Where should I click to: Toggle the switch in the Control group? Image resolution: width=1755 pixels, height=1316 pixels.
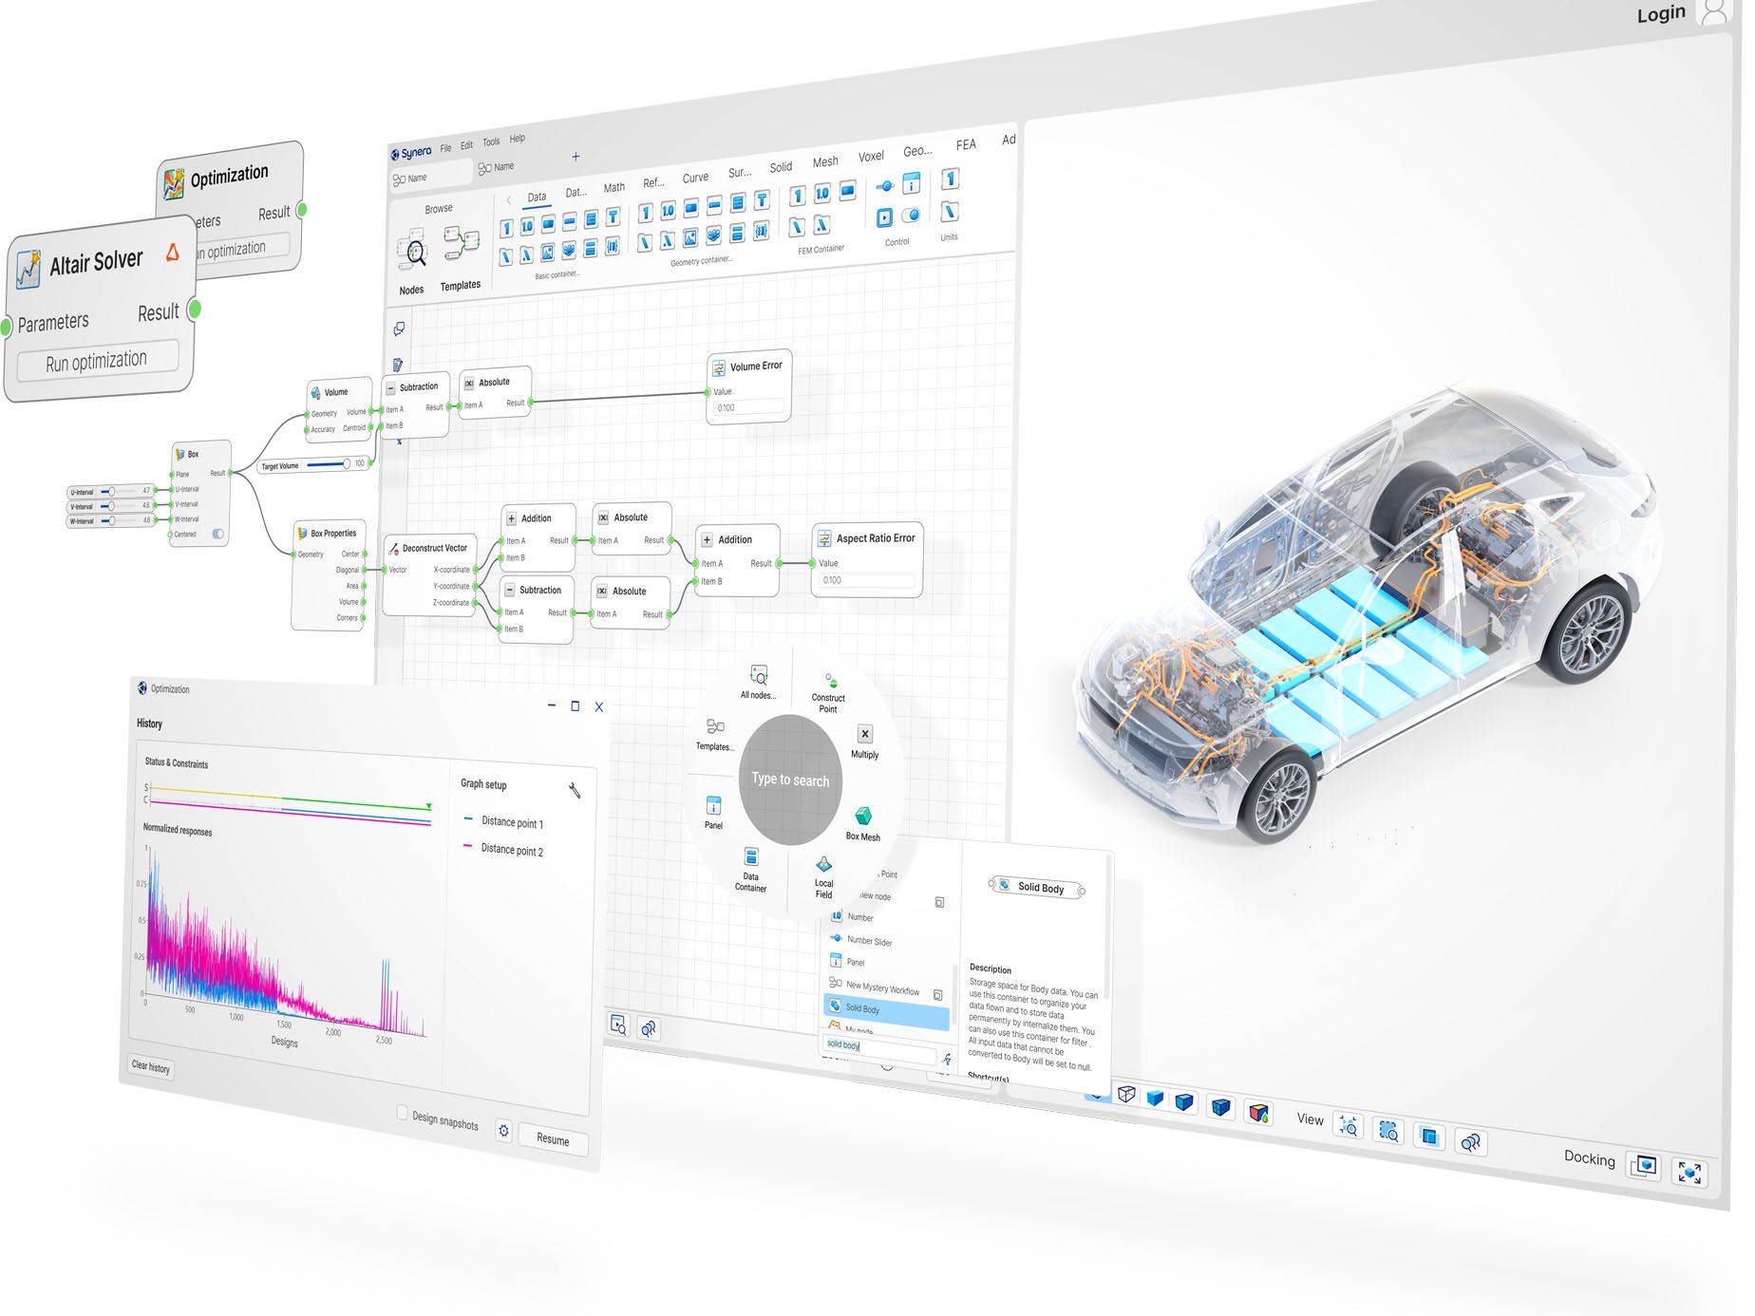911,215
